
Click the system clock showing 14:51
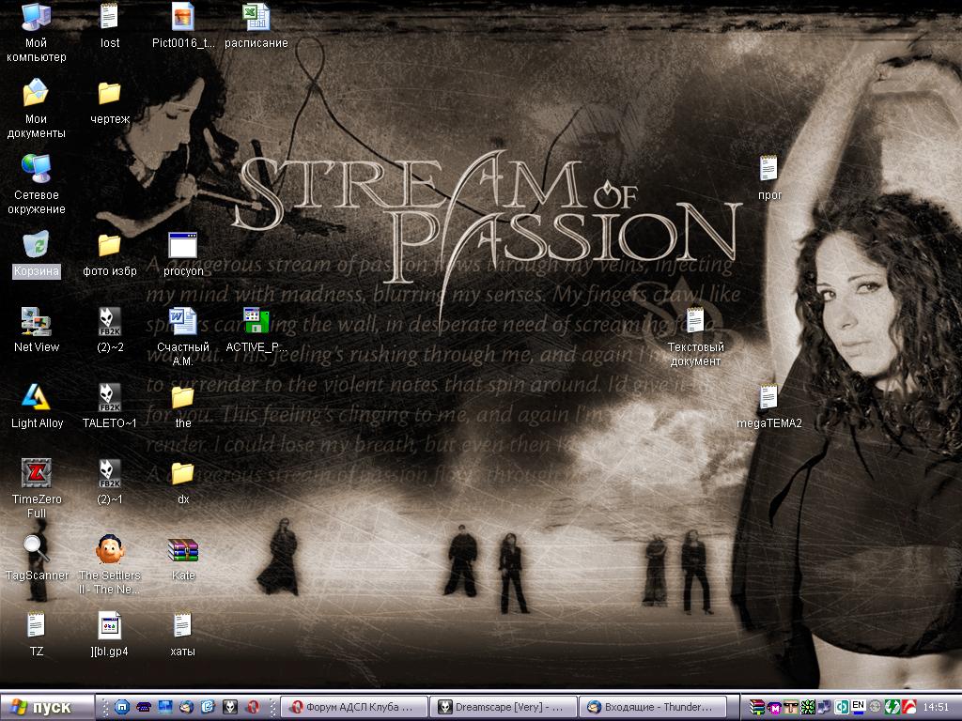coord(936,707)
